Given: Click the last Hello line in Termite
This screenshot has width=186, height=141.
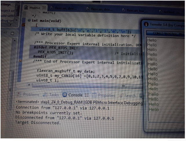Looking at the screenshot, I should click(154, 110).
